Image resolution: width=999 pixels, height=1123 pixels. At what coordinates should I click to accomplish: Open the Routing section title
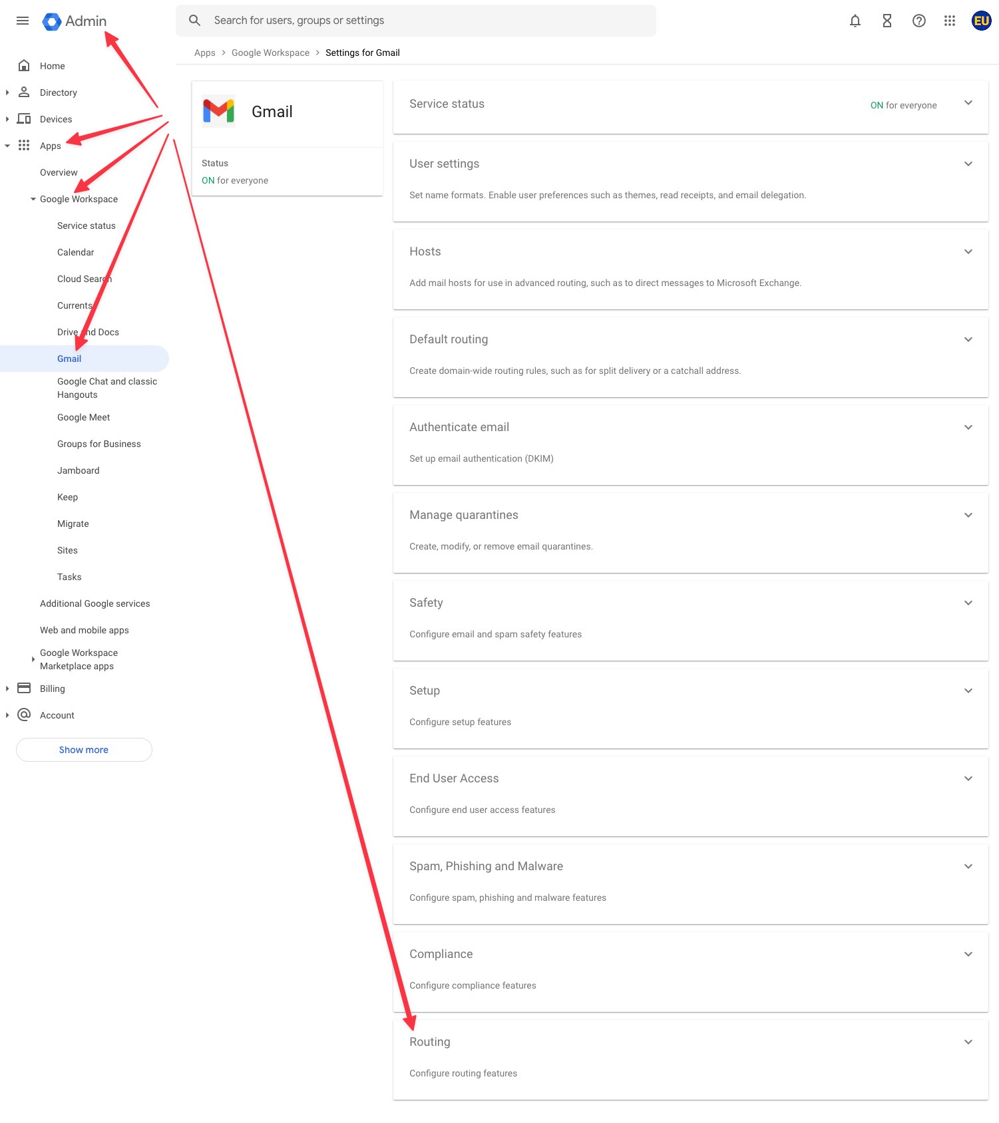coord(430,1042)
